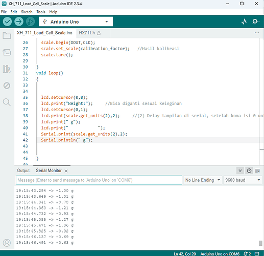Open the 9600 baud rate dropdown
Screen dimensions: 264x256
coord(243,180)
